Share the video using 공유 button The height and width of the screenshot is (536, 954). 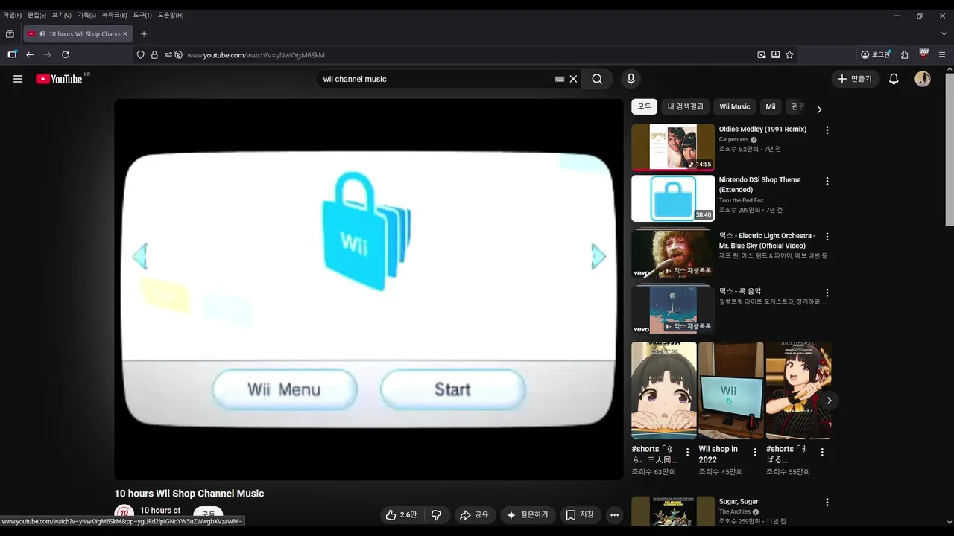coord(475,515)
